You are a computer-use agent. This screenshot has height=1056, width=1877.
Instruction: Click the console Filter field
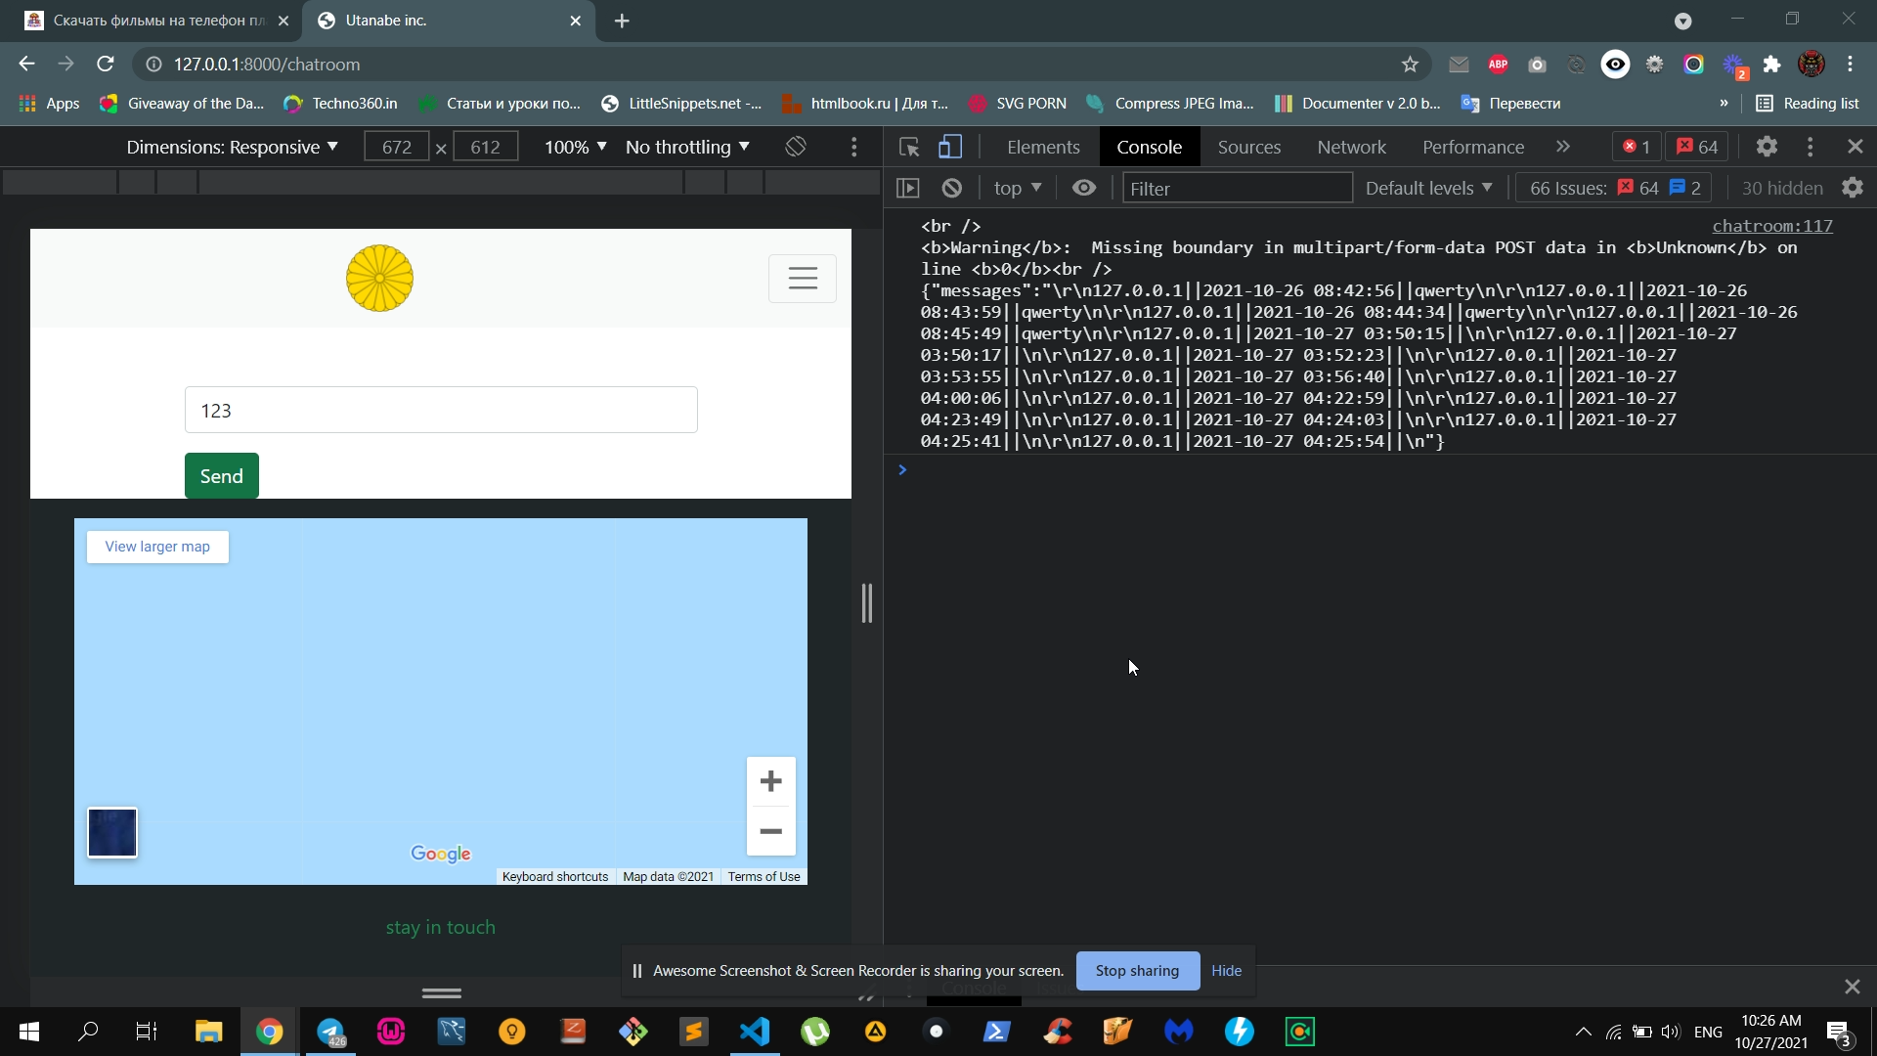point(1237,188)
